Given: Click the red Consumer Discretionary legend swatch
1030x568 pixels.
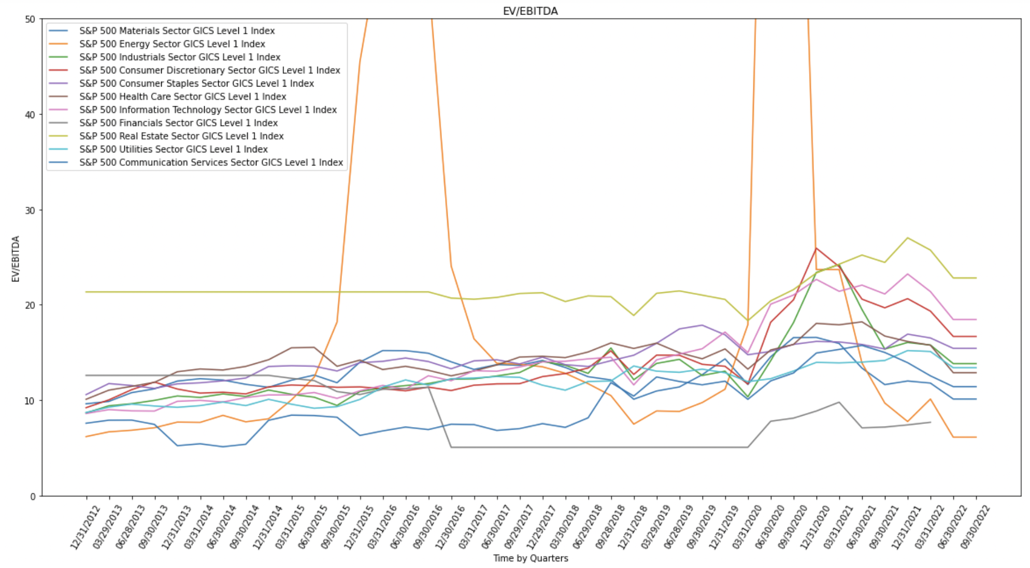Looking at the screenshot, I should [x=59, y=70].
